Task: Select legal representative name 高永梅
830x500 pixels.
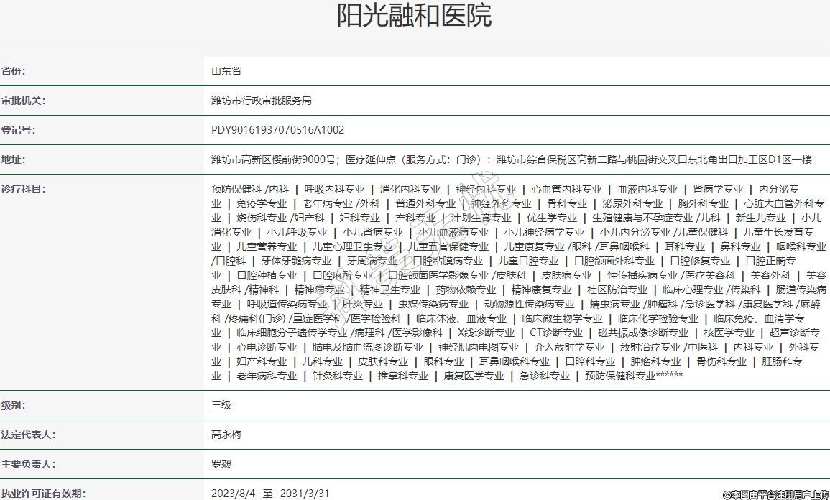Action: click(226, 435)
